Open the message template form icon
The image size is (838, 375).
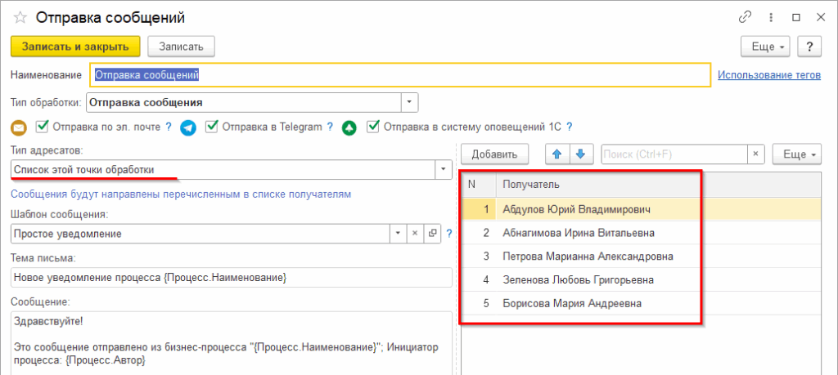tap(433, 233)
